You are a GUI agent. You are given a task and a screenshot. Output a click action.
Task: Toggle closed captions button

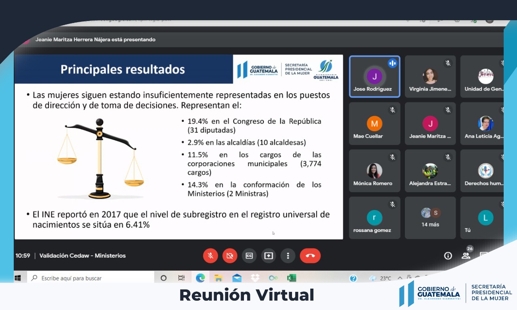pos(249,256)
